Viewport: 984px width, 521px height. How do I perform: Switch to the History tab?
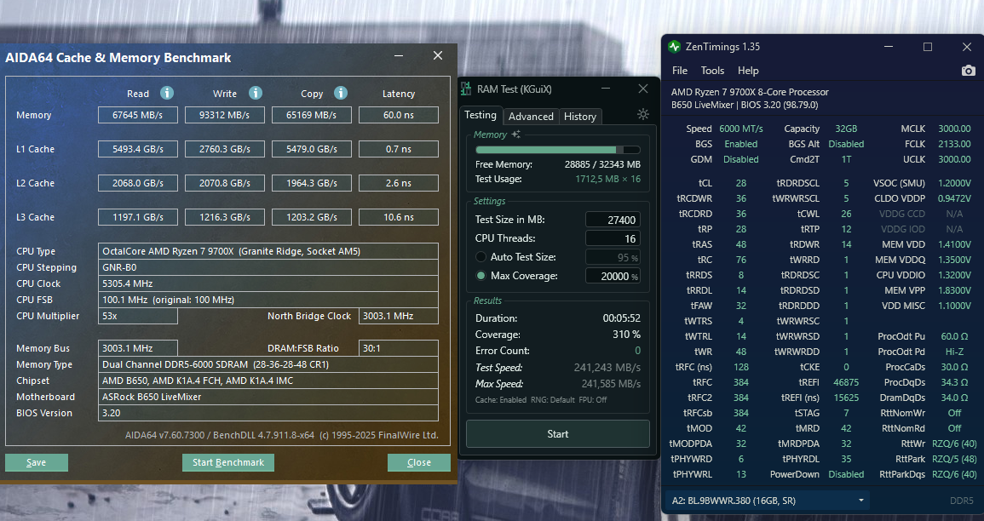(580, 117)
